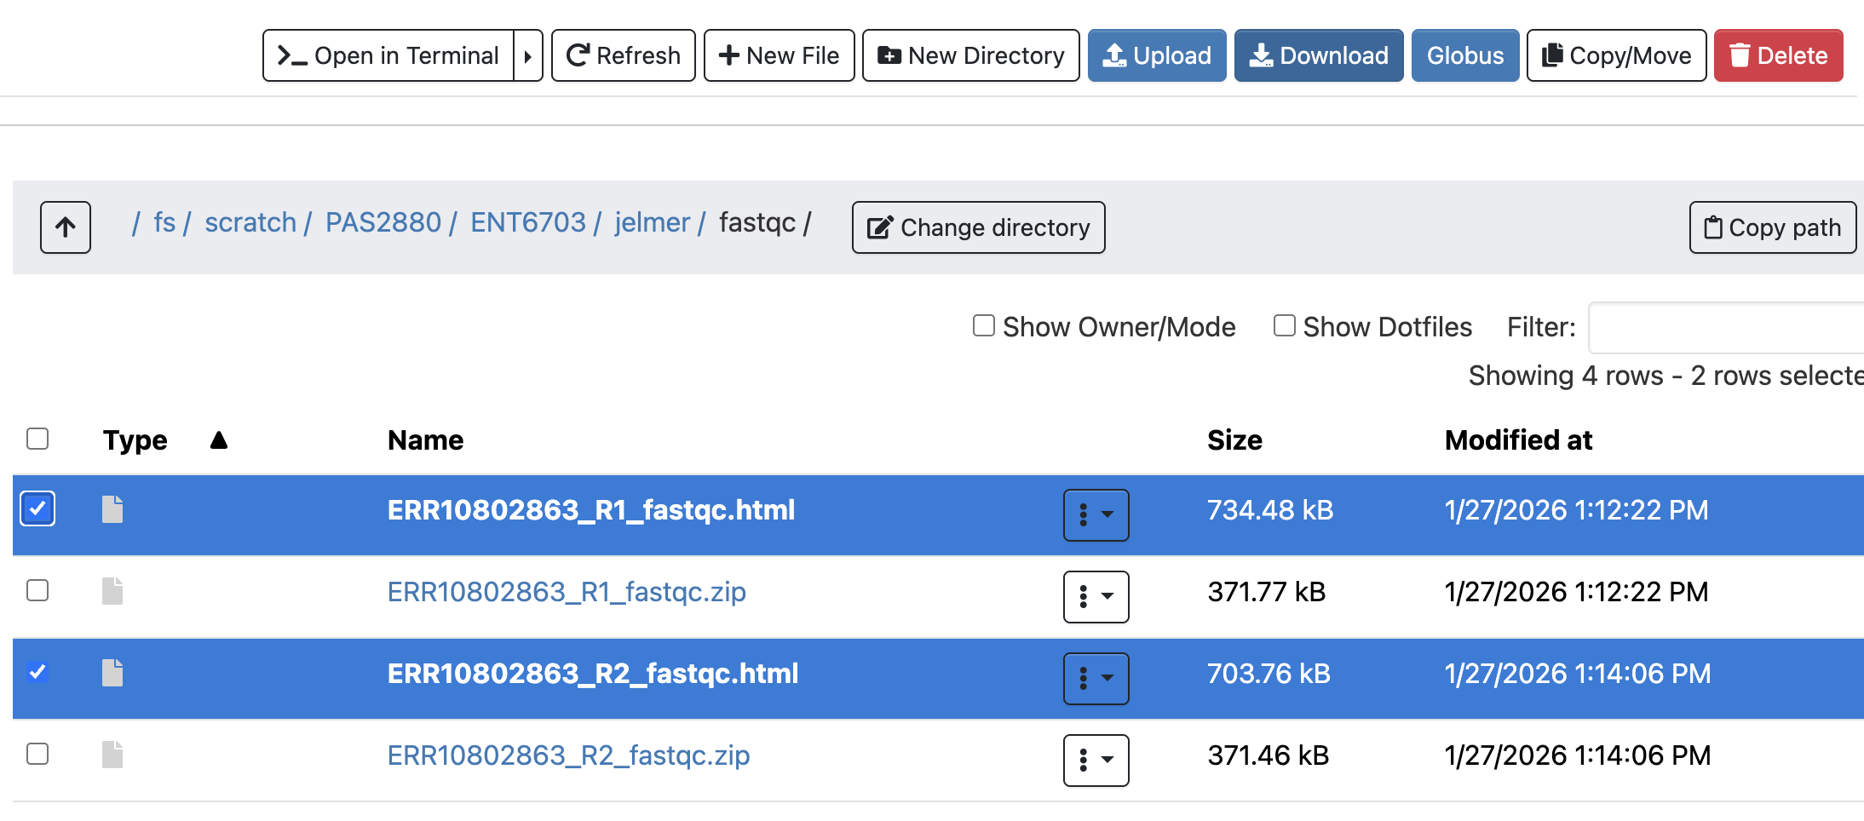Click the Filter text field
1864x821 pixels.
coord(1725,328)
